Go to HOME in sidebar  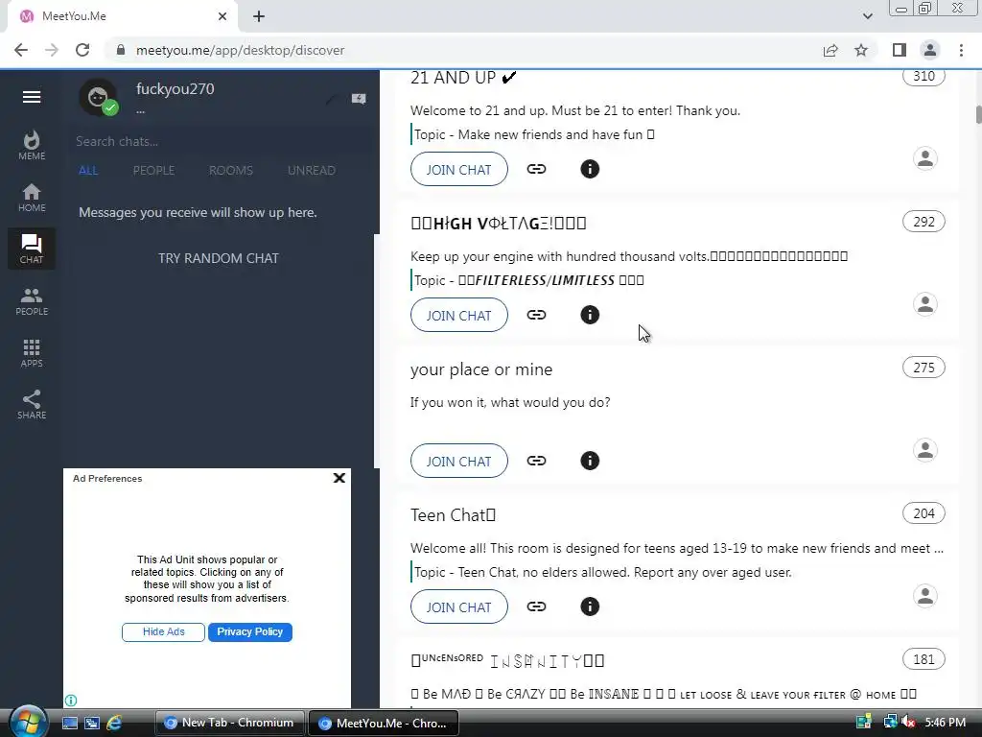coord(32,198)
